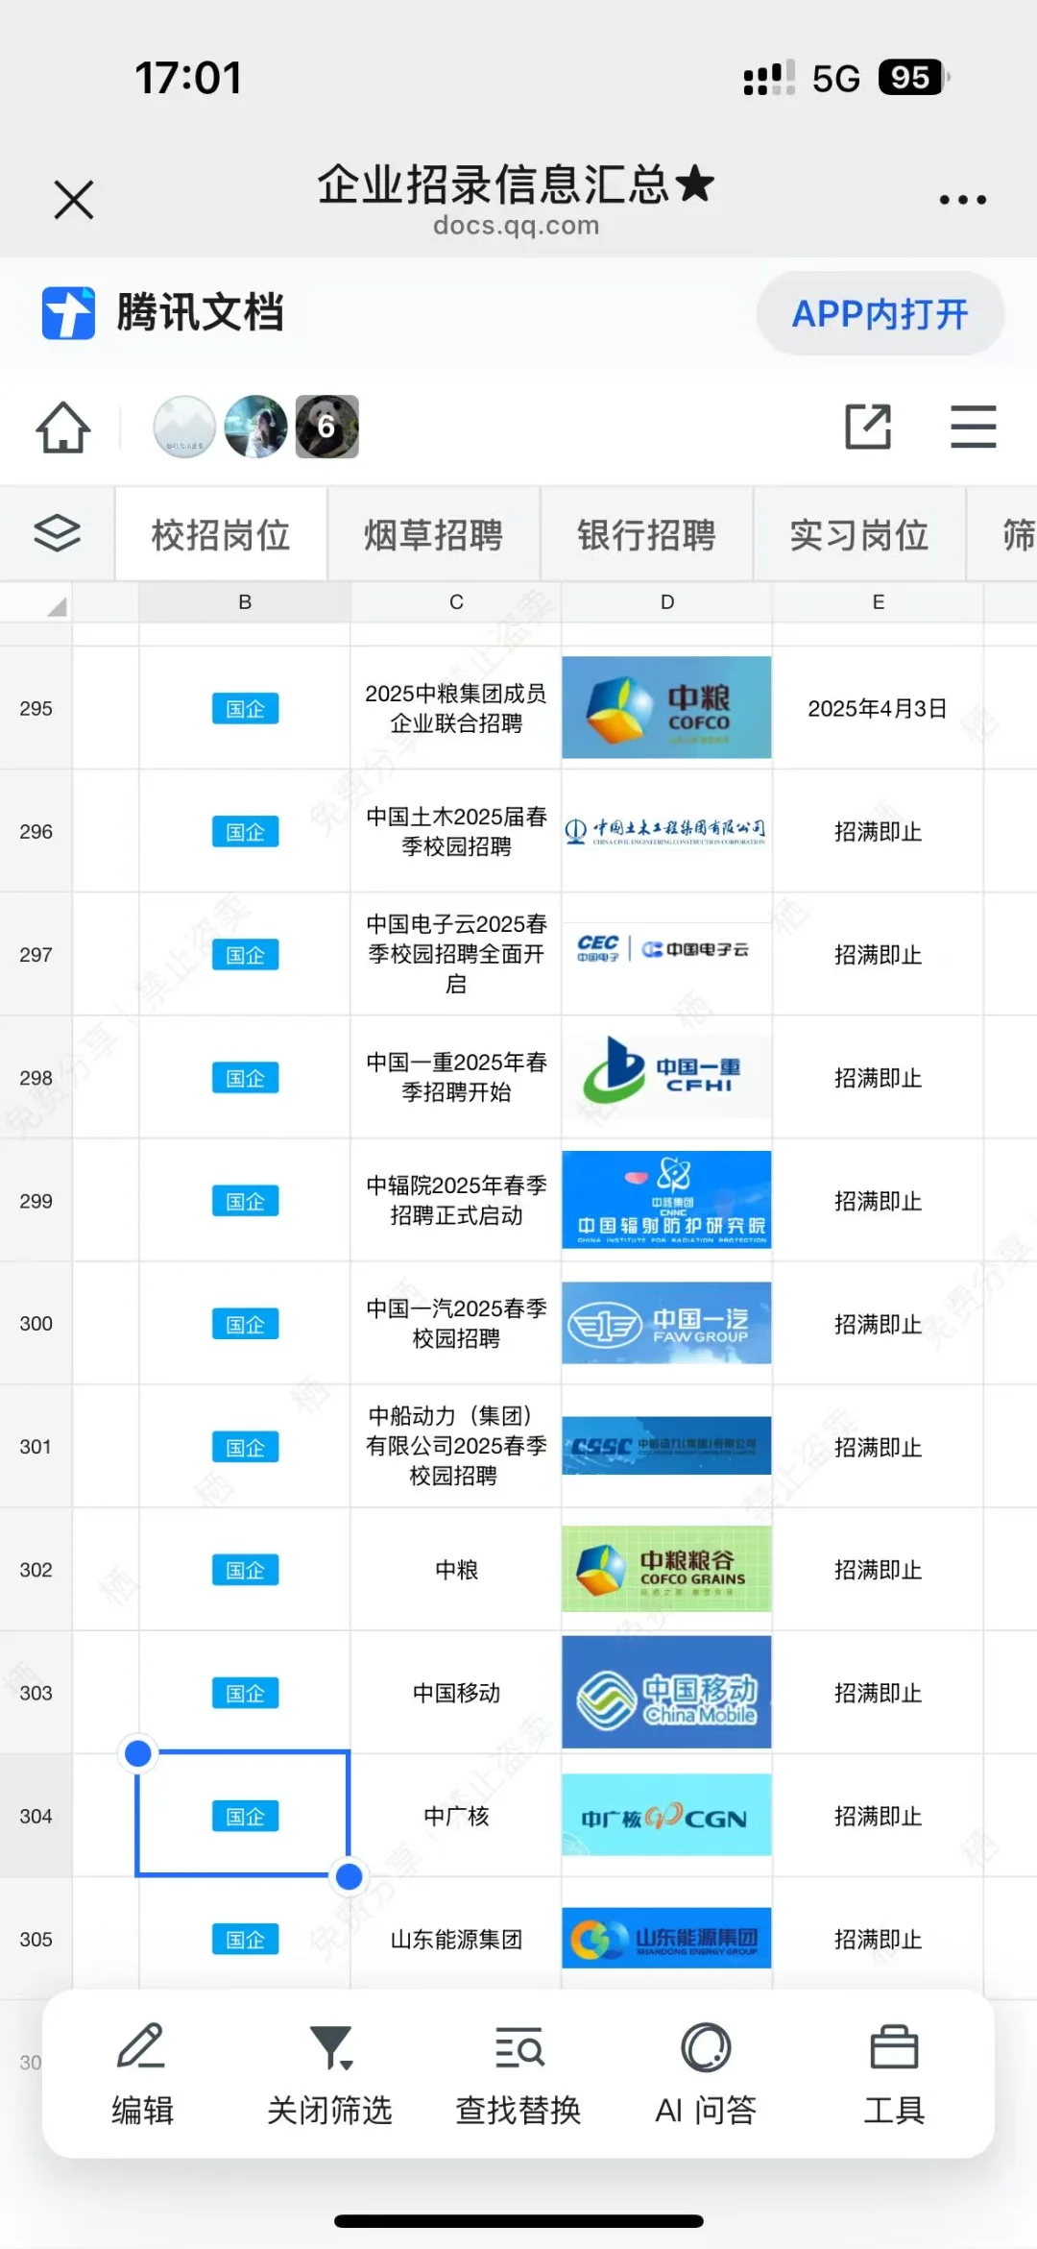
Task: Tap the first collaborator avatar
Action: click(x=183, y=427)
